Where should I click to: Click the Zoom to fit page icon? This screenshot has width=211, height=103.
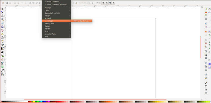click(206, 58)
